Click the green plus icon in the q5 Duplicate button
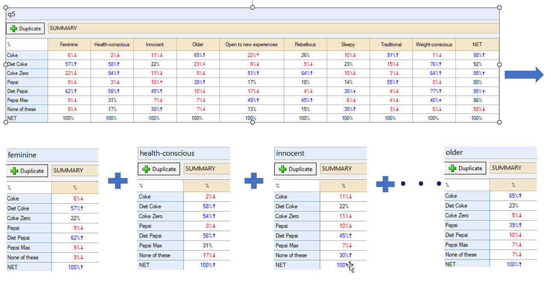This screenshot has height=286, width=551. [x=14, y=29]
